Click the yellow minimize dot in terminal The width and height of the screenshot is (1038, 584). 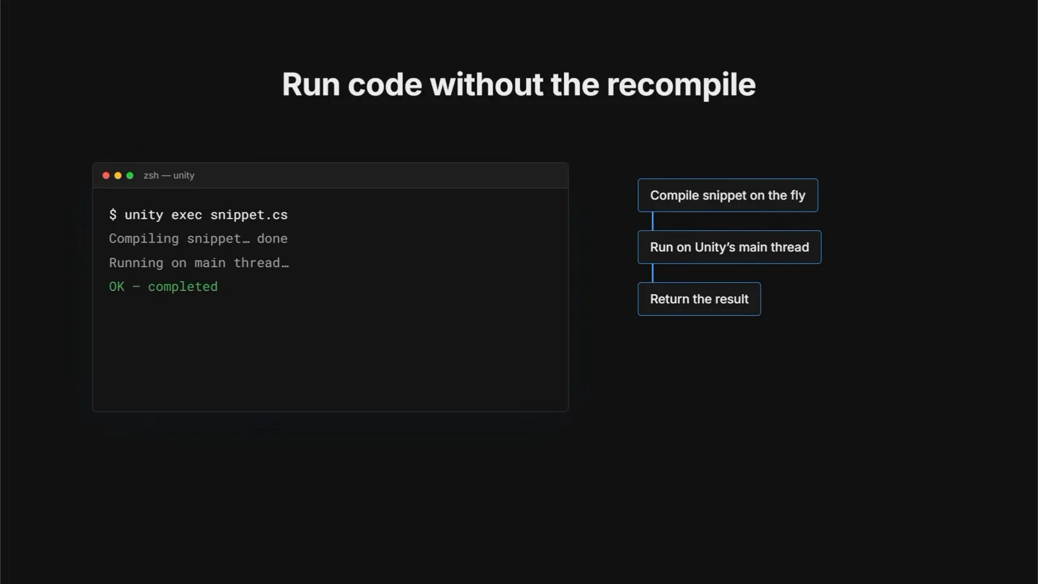(x=117, y=175)
